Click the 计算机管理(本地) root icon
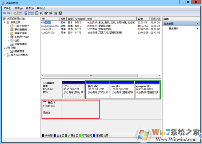 coord(4,19)
